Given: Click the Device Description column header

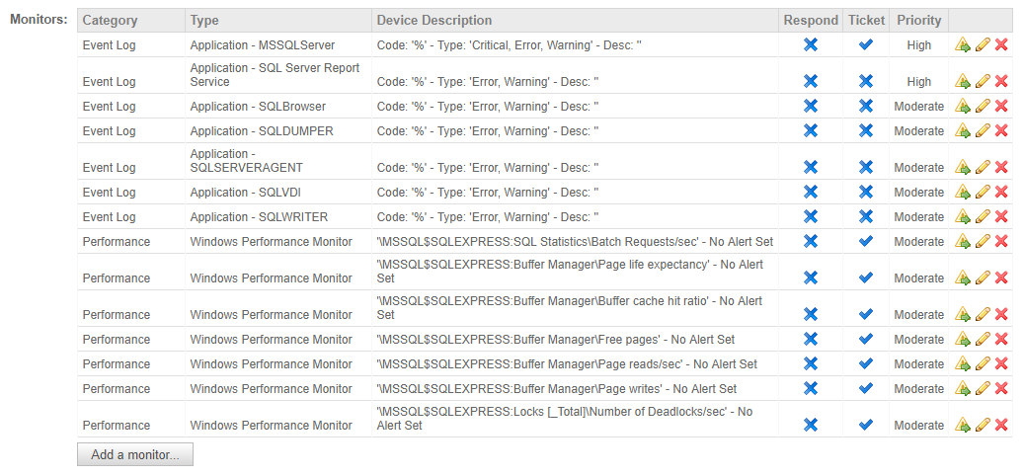Looking at the screenshot, I should click(x=434, y=20).
